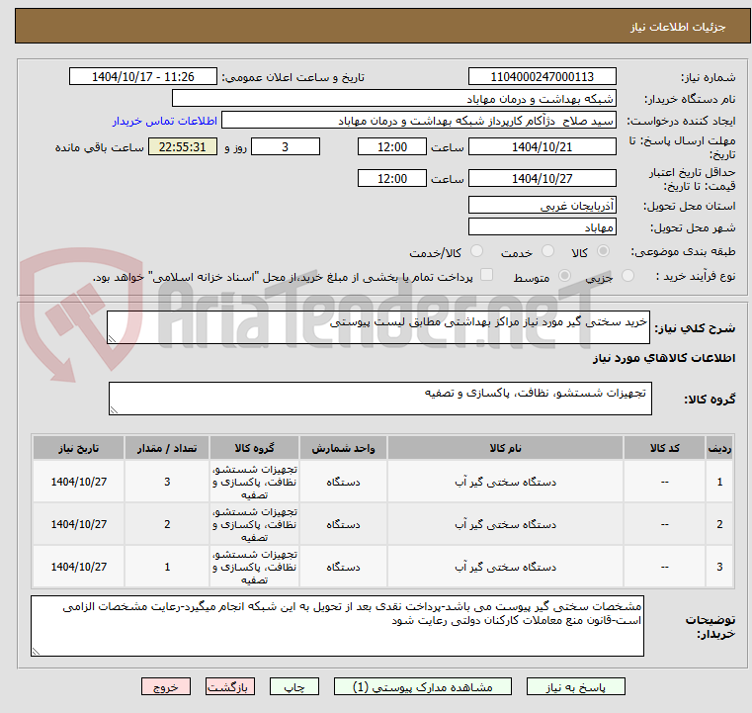Screen dimensions: 752x713
Task: Click the price validity time 12:00 field
Action: click(392, 178)
